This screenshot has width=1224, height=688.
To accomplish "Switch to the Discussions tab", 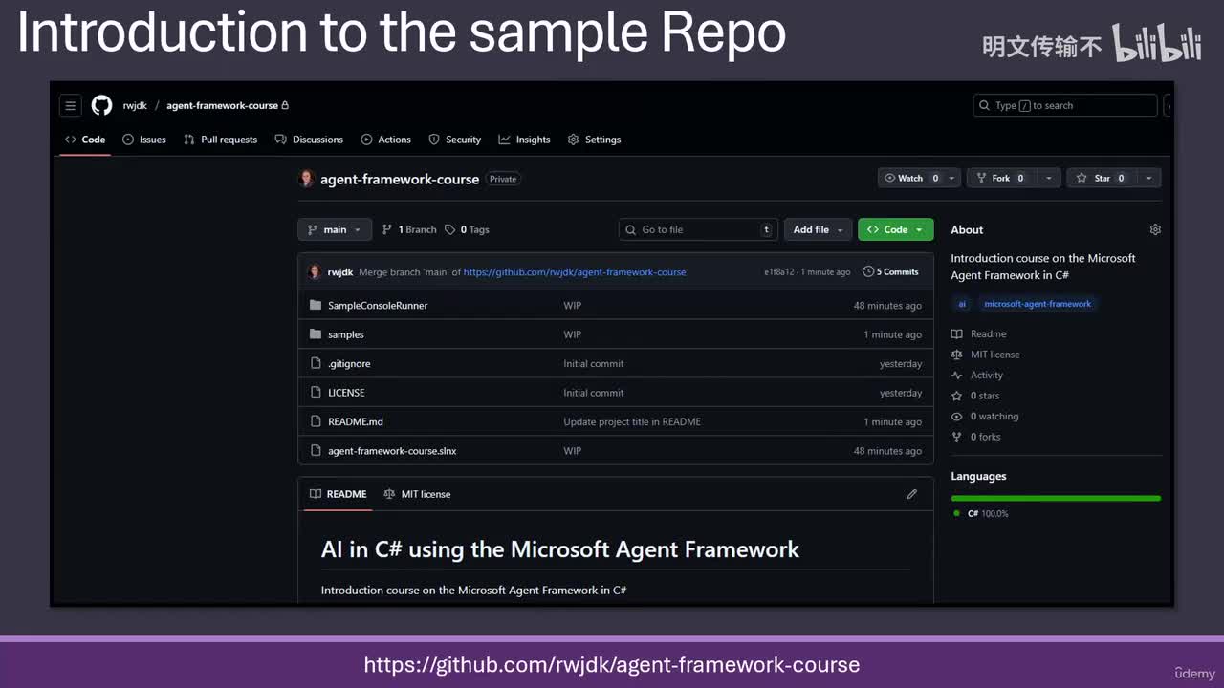I will (309, 140).
